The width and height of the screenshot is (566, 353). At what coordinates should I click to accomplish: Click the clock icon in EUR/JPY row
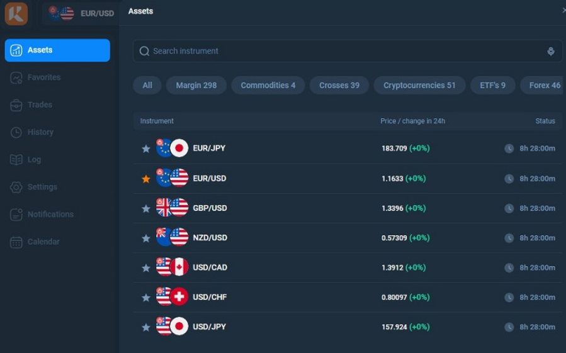click(x=509, y=148)
